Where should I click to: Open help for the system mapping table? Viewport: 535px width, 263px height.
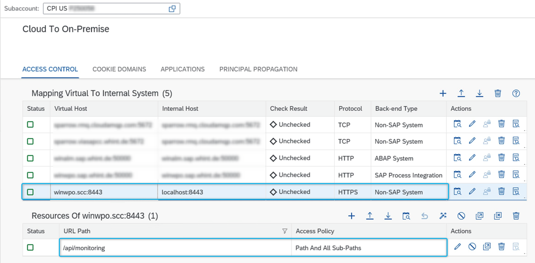[x=516, y=93]
